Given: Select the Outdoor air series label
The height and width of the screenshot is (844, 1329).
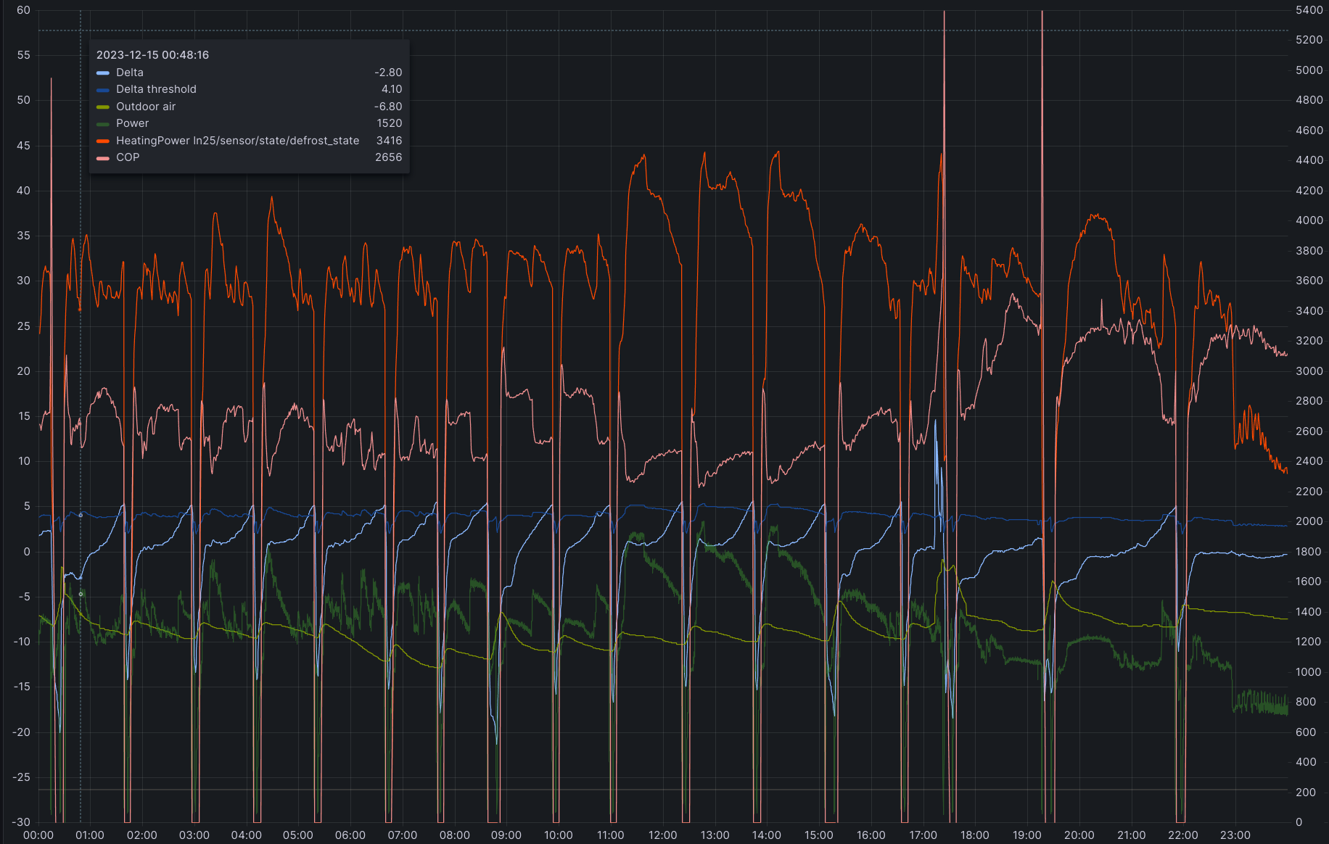Looking at the screenshot, I should [x=146, y=107].
